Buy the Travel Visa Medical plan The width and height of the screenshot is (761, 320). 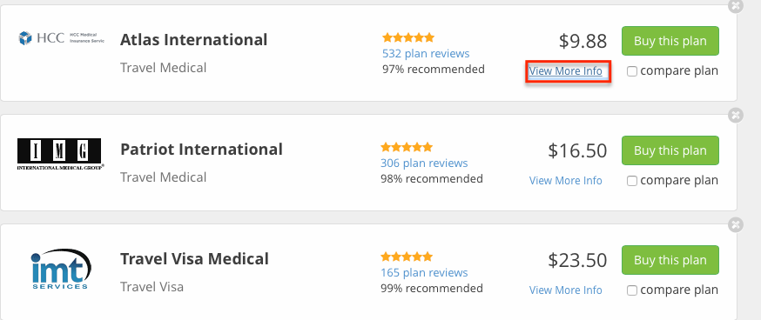coord(670,260)
